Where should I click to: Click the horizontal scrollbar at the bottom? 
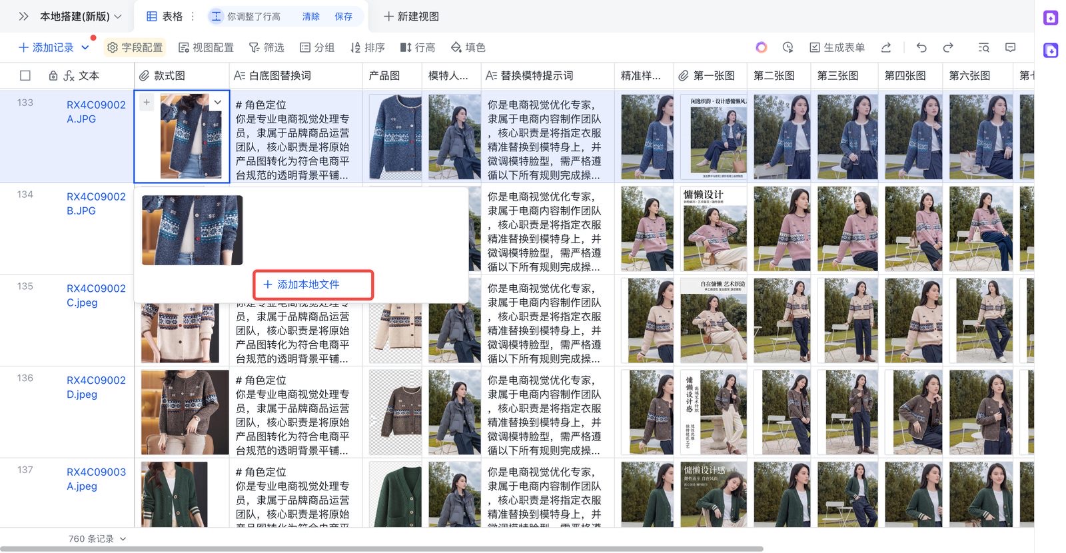point(382,549)
